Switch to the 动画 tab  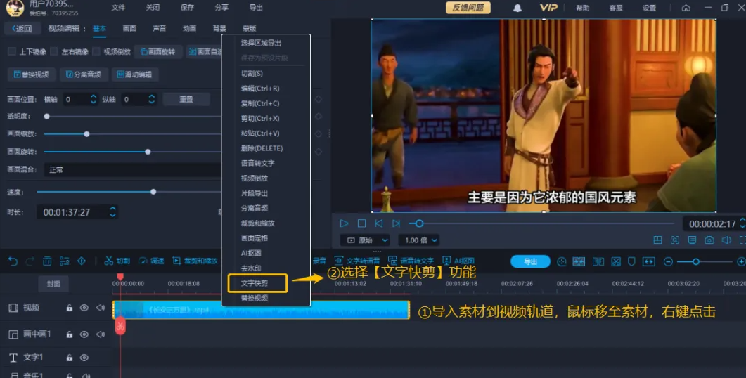[x=189, y=29]
